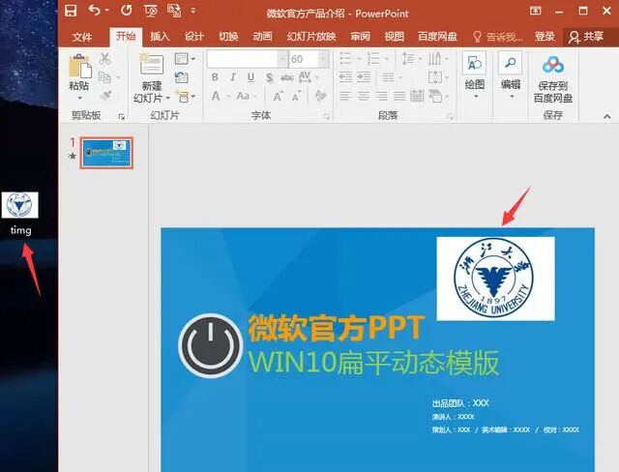Center align the text
The height and width of the screenshot is (472, 619).
[364, 96]
